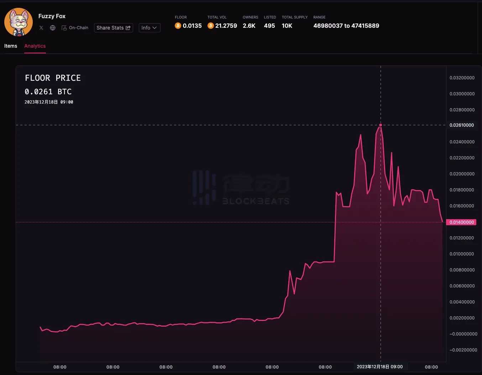Switch to the Items tab
Screen dimensions: 482x375
[x=11, y=46]
